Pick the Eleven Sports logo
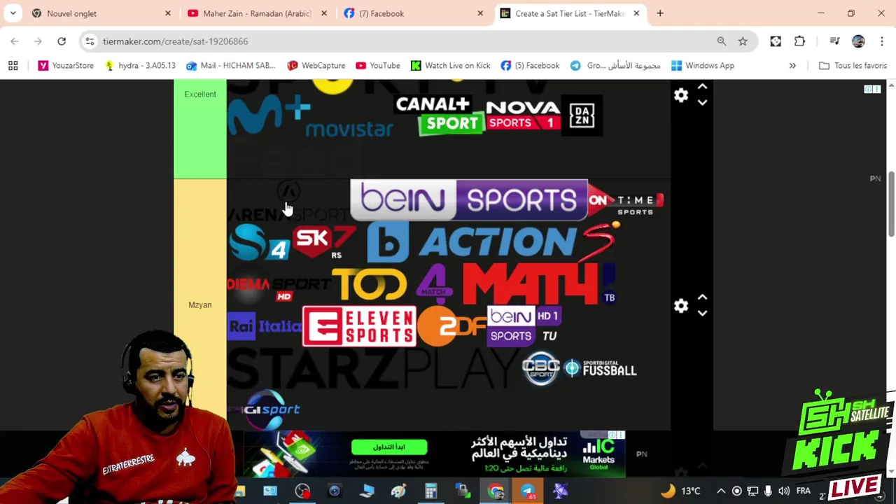 (x=359, y=326)
